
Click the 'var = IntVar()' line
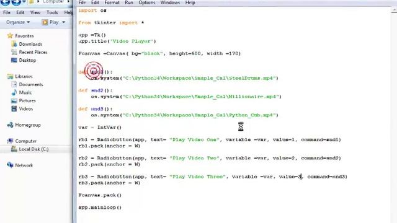click(x=100, y=127)
